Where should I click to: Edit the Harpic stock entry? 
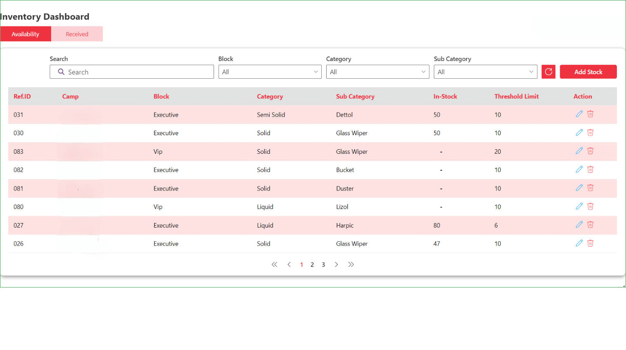(579, 224)
